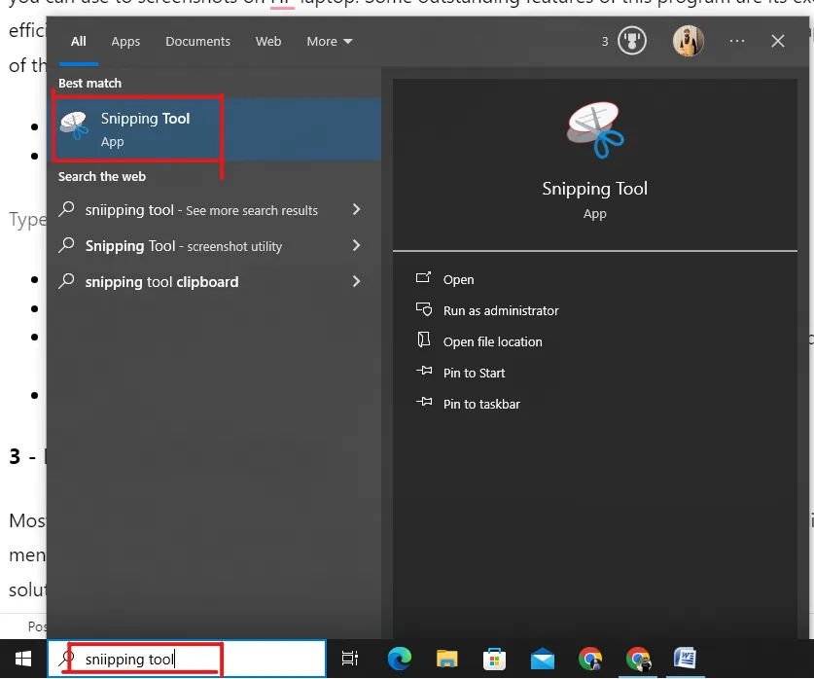The height and width of the screenshot is (679, 814).
Task: Open Microsoft Edge from taskbar
Action: click(x=399, y=660)
